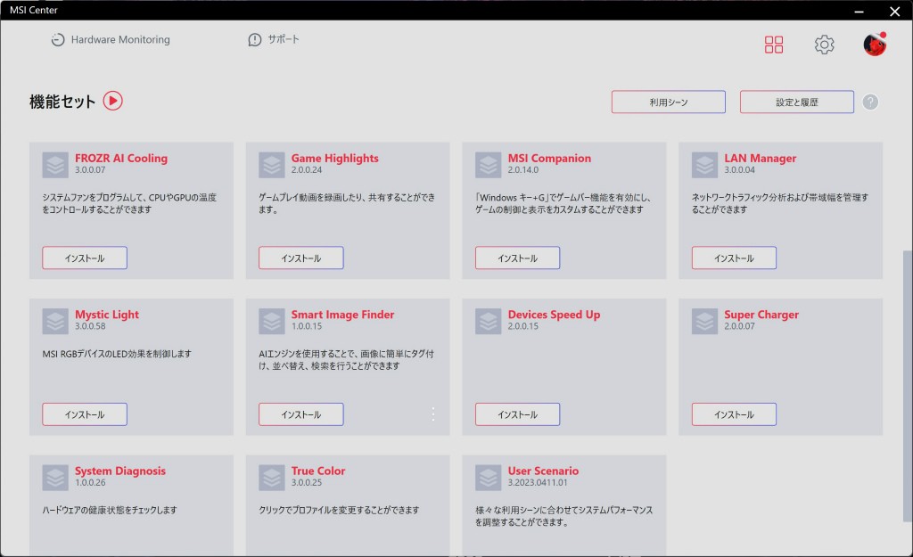Install the MSI Companion feature
This screenshot has height=557, width=913.
517,258
